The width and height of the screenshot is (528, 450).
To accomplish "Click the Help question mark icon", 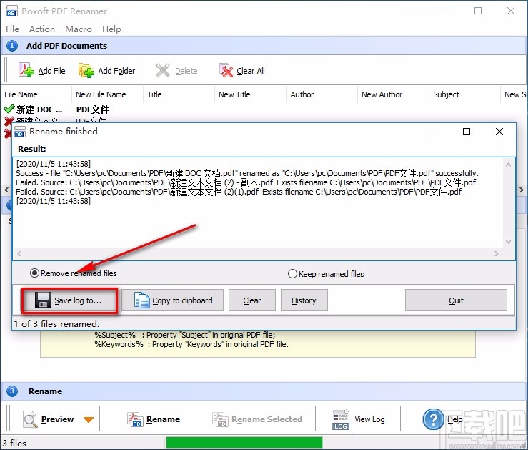I will [x=433, y=419].
